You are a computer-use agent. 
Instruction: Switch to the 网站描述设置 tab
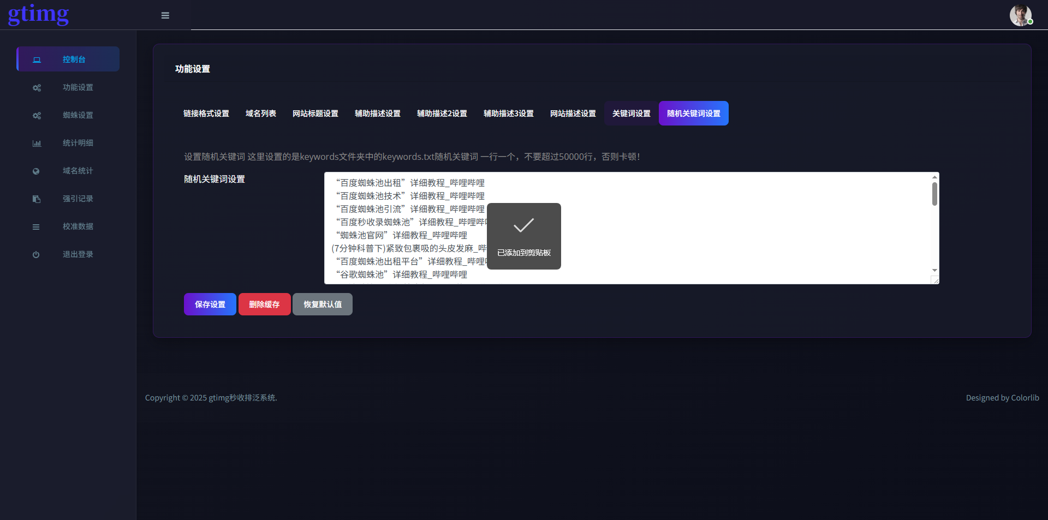point(573,113)
